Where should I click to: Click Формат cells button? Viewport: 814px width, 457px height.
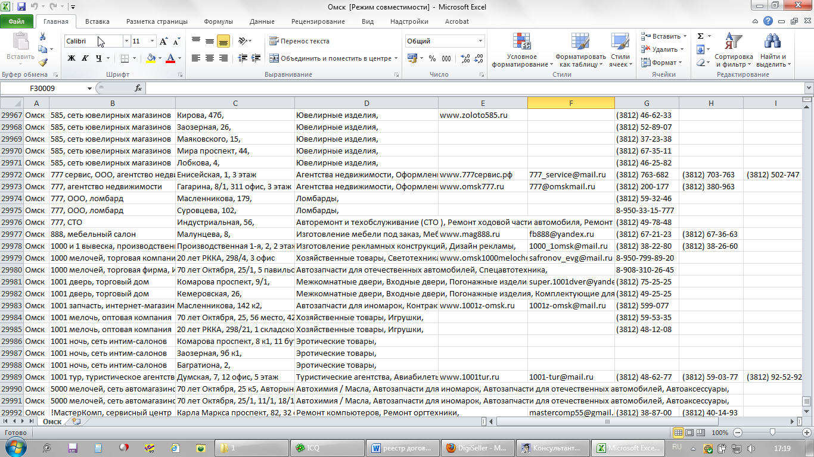coord(661,62)
